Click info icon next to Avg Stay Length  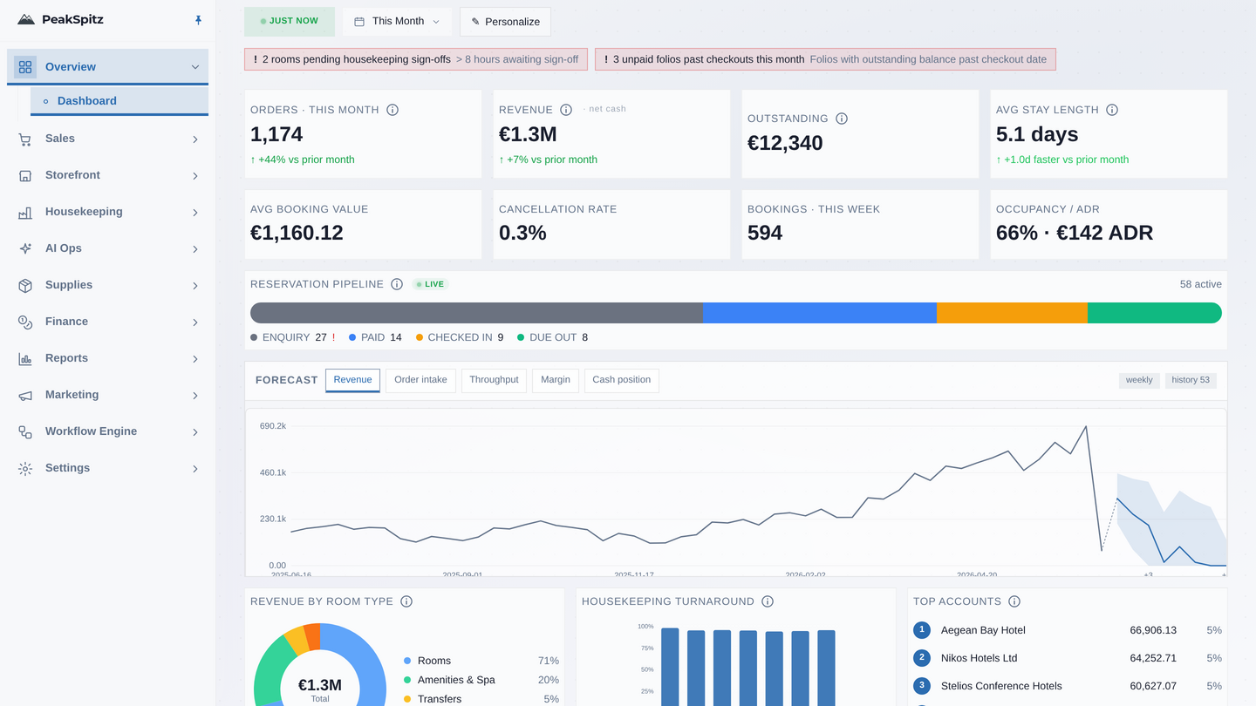click(1112, 110)
